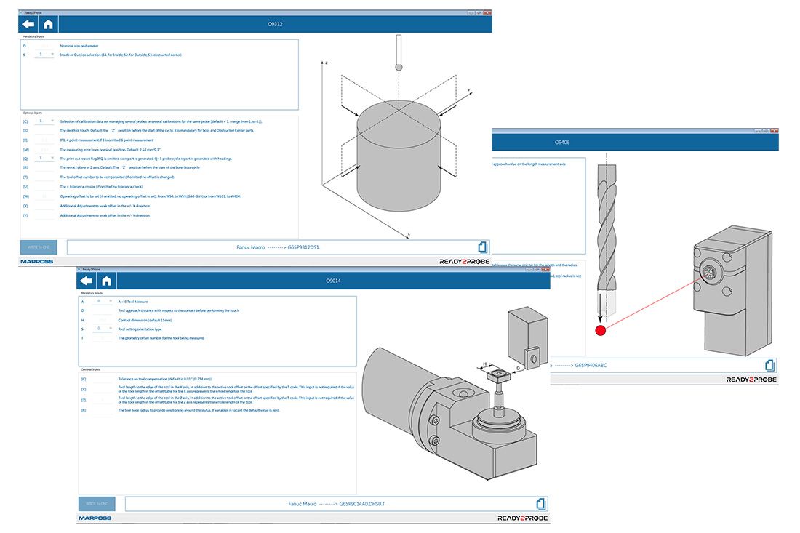Click G65P9406ABC macro text in O9406 window
The width and height of the screenshot is (800, 533).
591,365
